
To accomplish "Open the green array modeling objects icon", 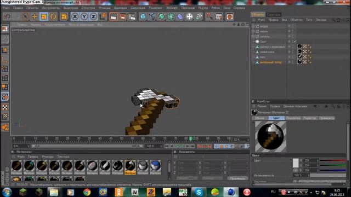I will click(x=171, y=16).
